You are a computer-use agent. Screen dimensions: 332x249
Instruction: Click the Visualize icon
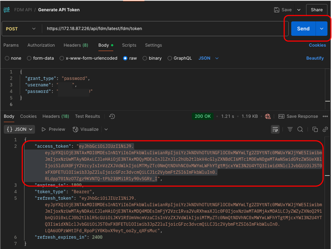coord(75,129)
